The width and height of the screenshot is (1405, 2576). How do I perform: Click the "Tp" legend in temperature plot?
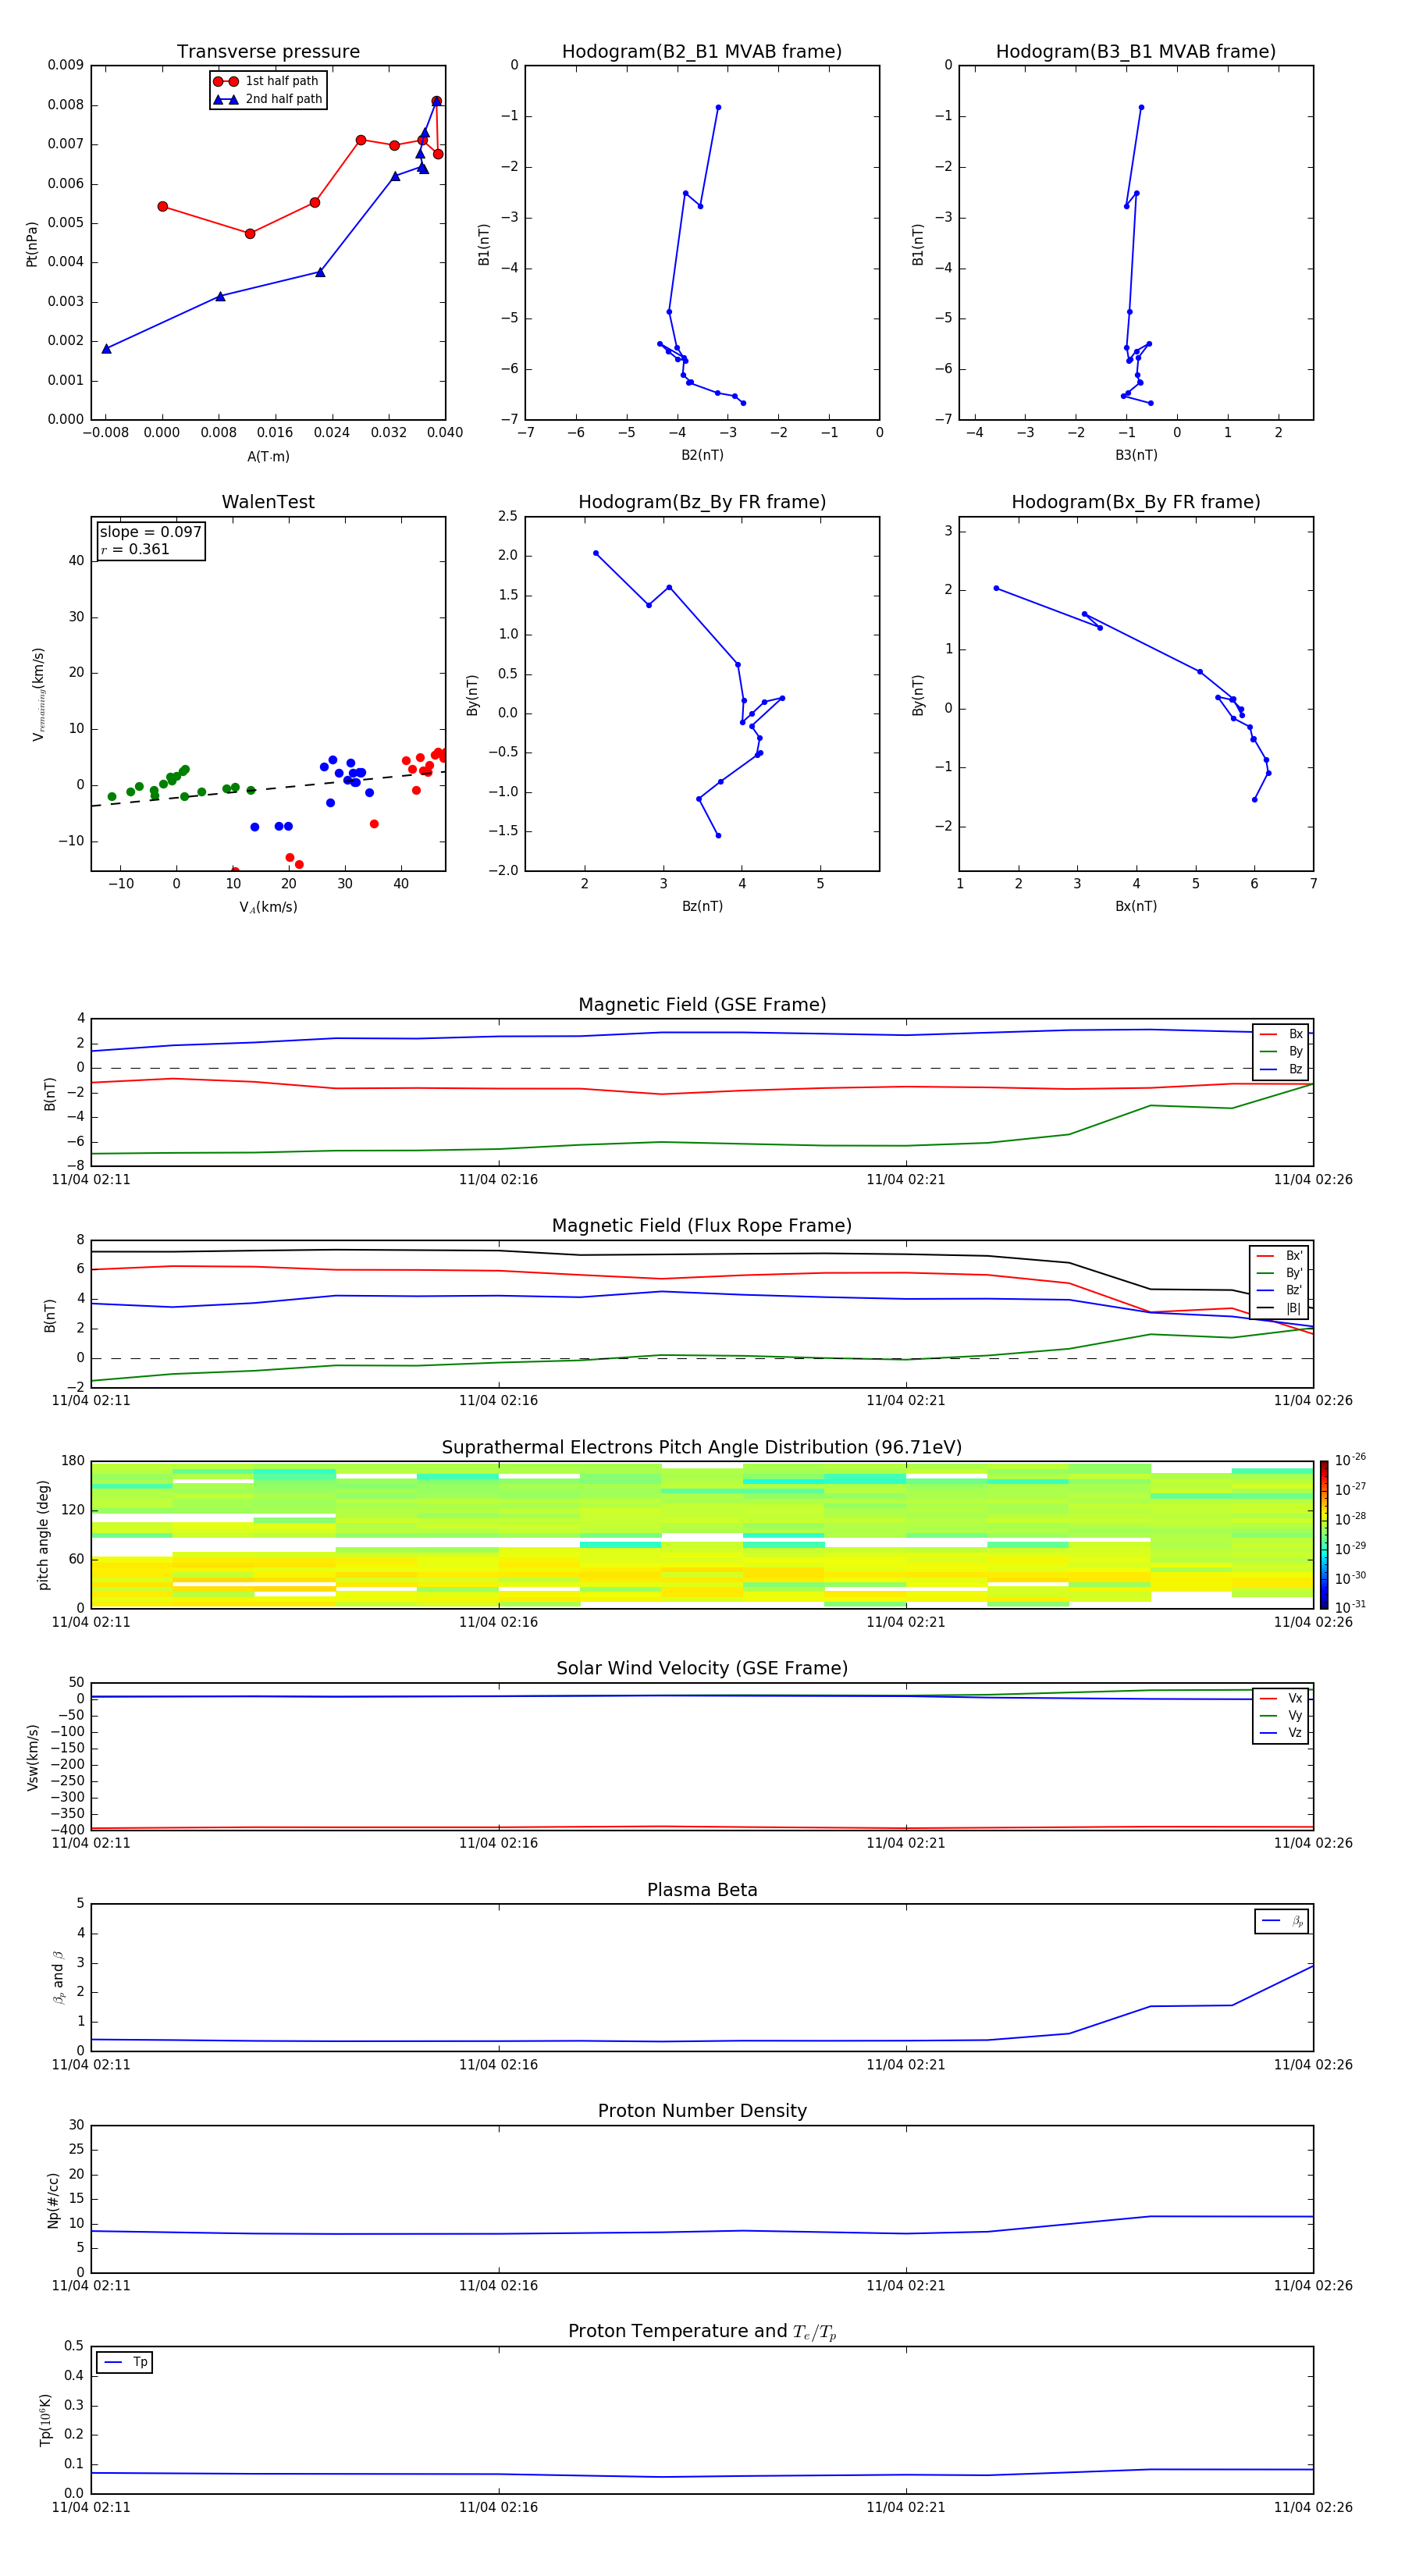[124, 2362]
